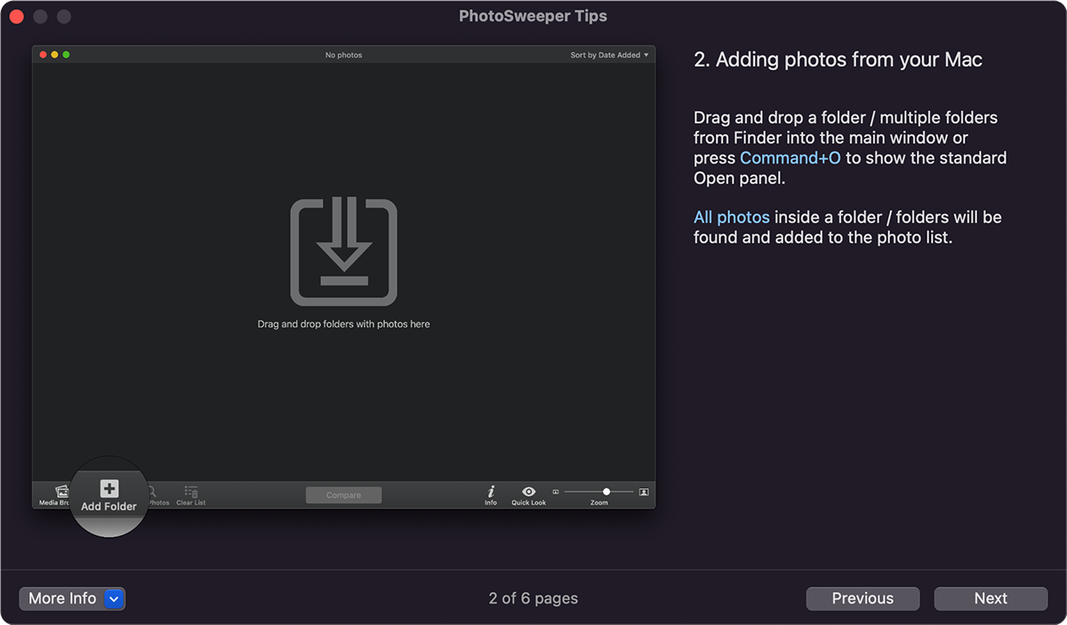Click the Info icon in toolbar

[491, 492]
